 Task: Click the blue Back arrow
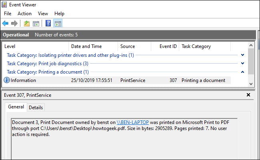[5, 24]
